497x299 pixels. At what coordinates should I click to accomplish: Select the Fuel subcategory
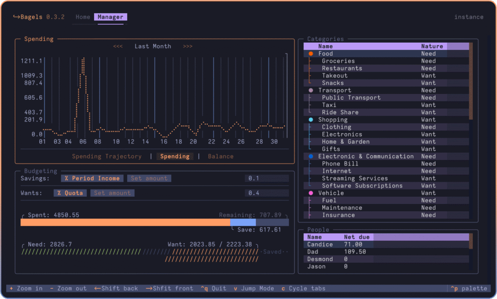point(386,200)
